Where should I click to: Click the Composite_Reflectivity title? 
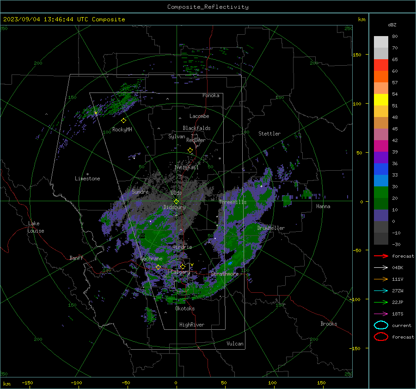pyautogui.click(x=208, y=7)
